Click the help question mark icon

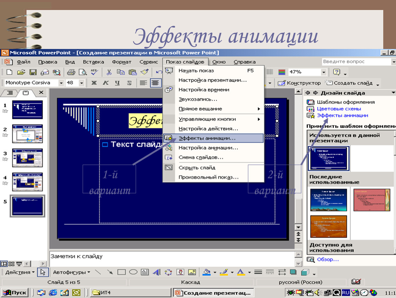coord(337,72)
